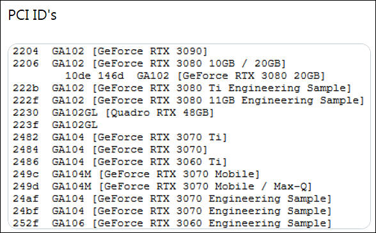Click the PCI ID's heading
This screenshot has height=233, width=376.
point(33,15)
